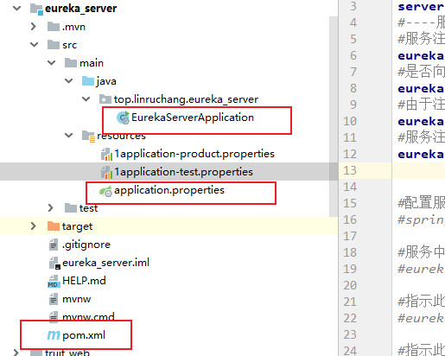Click the Maven pom.xml icon

click(54, 335)
